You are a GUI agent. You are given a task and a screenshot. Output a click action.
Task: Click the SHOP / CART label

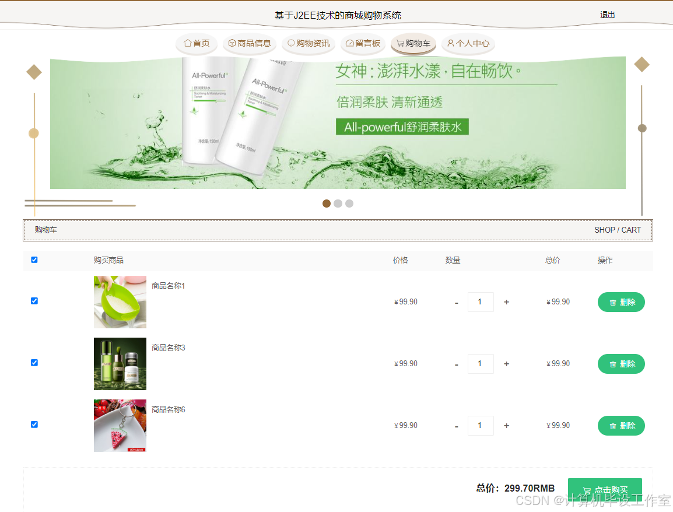[618, 230]
